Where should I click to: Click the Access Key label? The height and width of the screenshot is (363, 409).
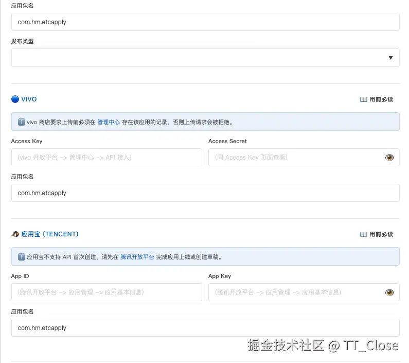pos(27,141)
